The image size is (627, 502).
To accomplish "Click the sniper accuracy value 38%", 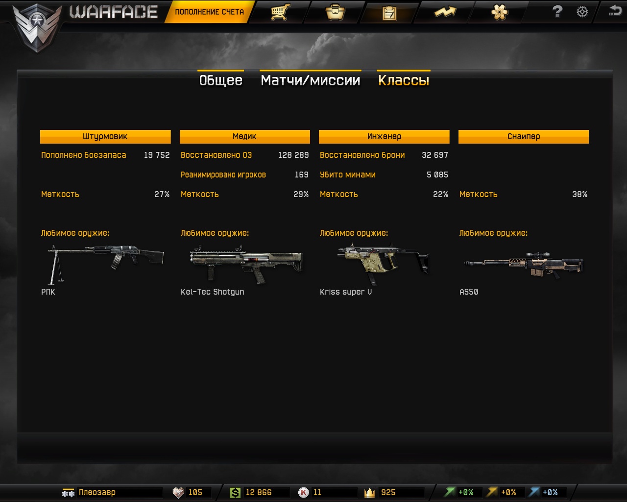I will [579, 194].
